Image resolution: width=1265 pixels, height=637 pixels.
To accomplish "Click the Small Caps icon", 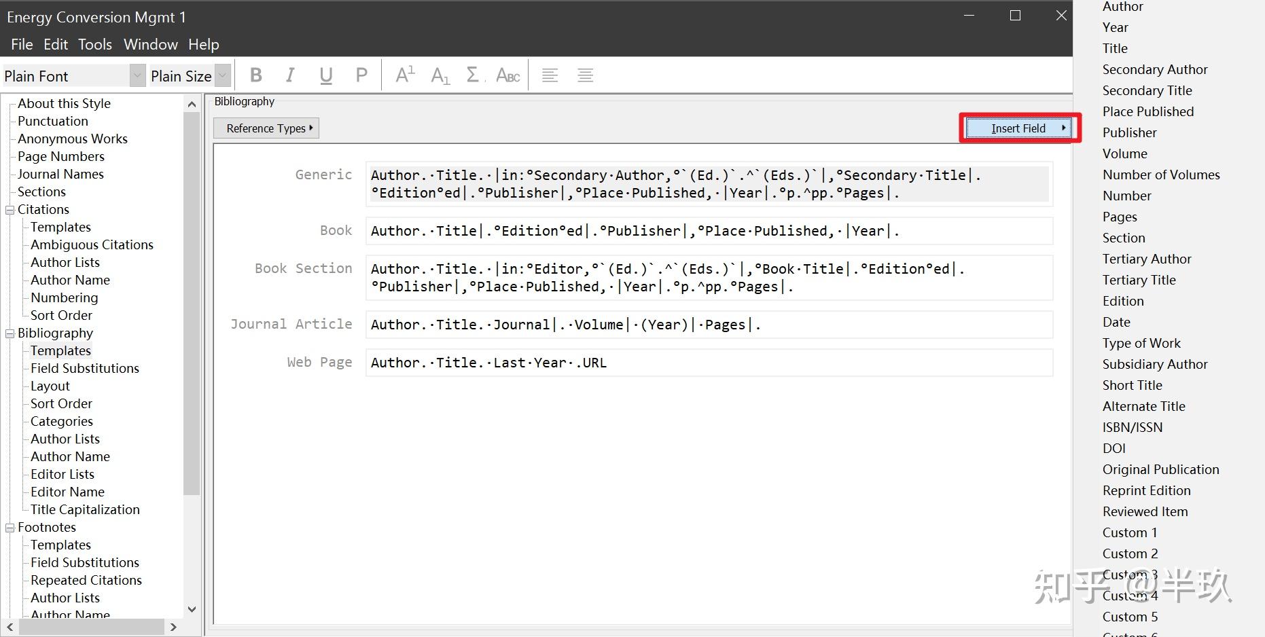I will pyautogui.click(x=508, y=75).
